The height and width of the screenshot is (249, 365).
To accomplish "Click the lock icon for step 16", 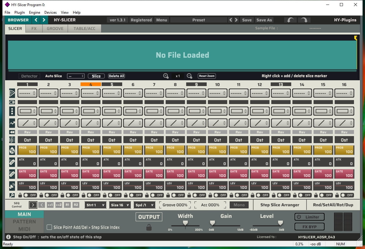I will 337,195.
